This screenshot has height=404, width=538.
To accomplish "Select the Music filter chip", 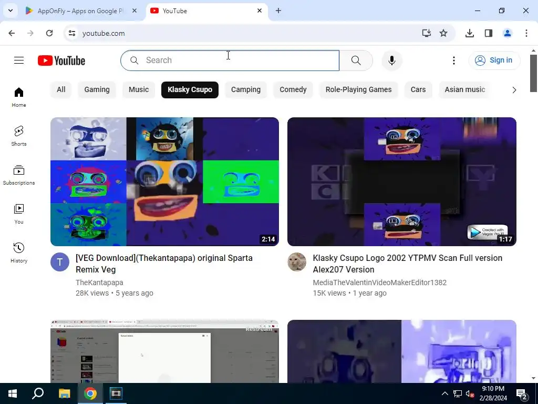I will click(139, 89).
